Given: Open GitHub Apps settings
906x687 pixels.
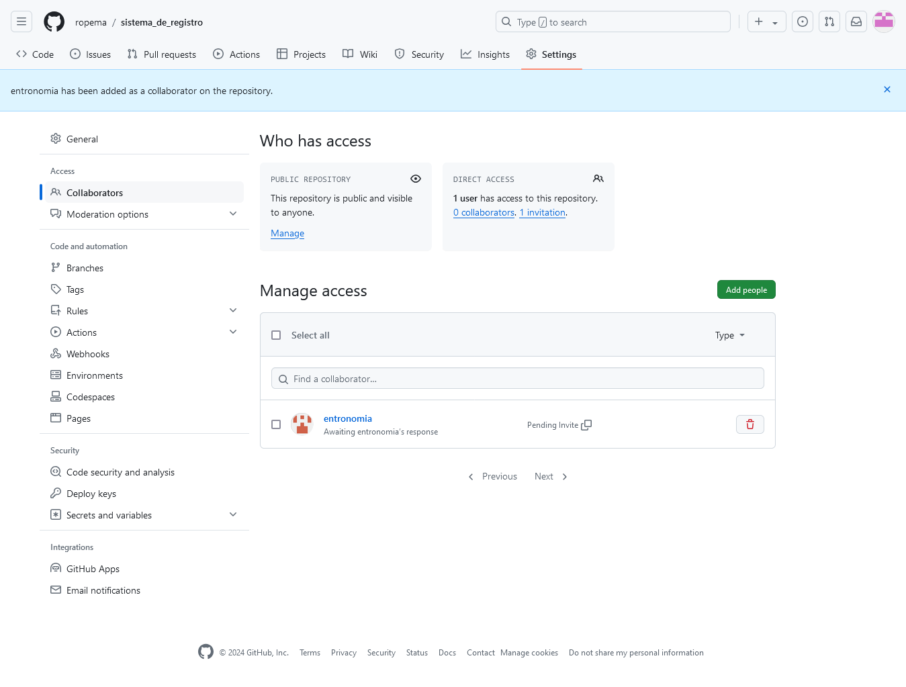Looking at the screenshot, I should 144,568.
